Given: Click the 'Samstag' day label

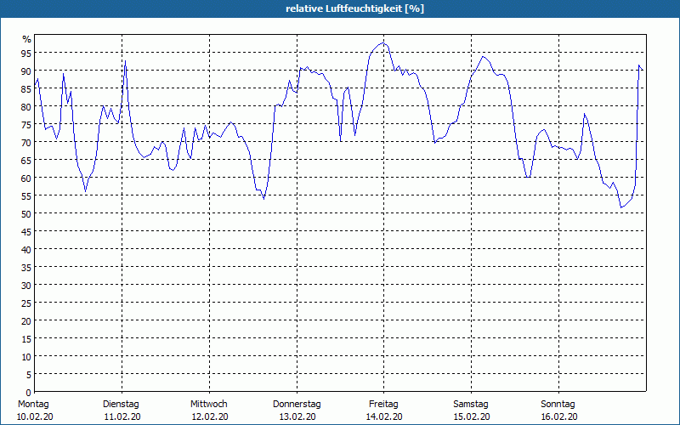Looking at the screenshot, I should [471, 404].
